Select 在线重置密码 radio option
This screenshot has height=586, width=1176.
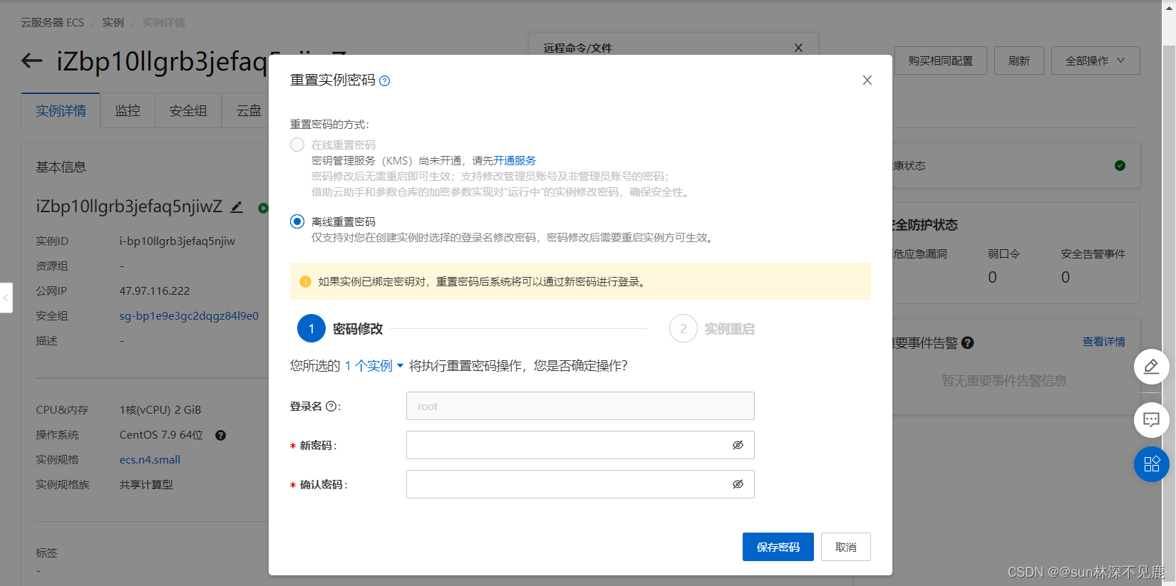pos(297,145)
